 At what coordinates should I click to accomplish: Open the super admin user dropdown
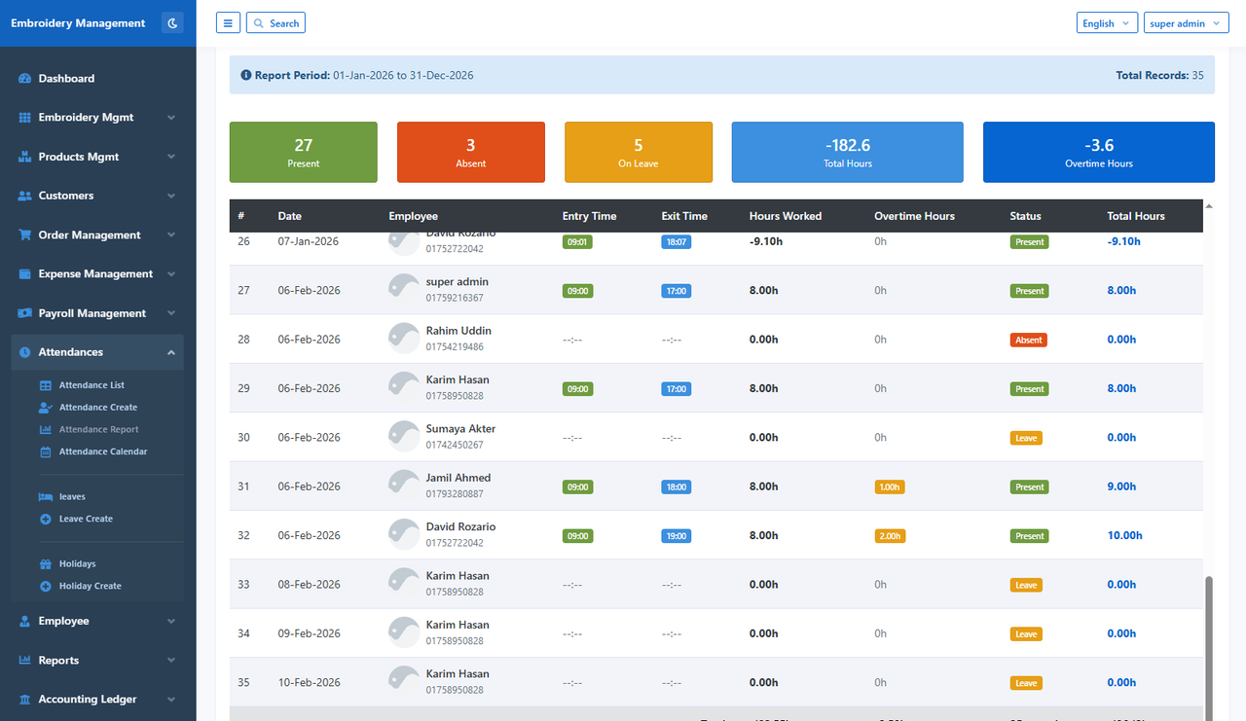tap(1187, 23)
